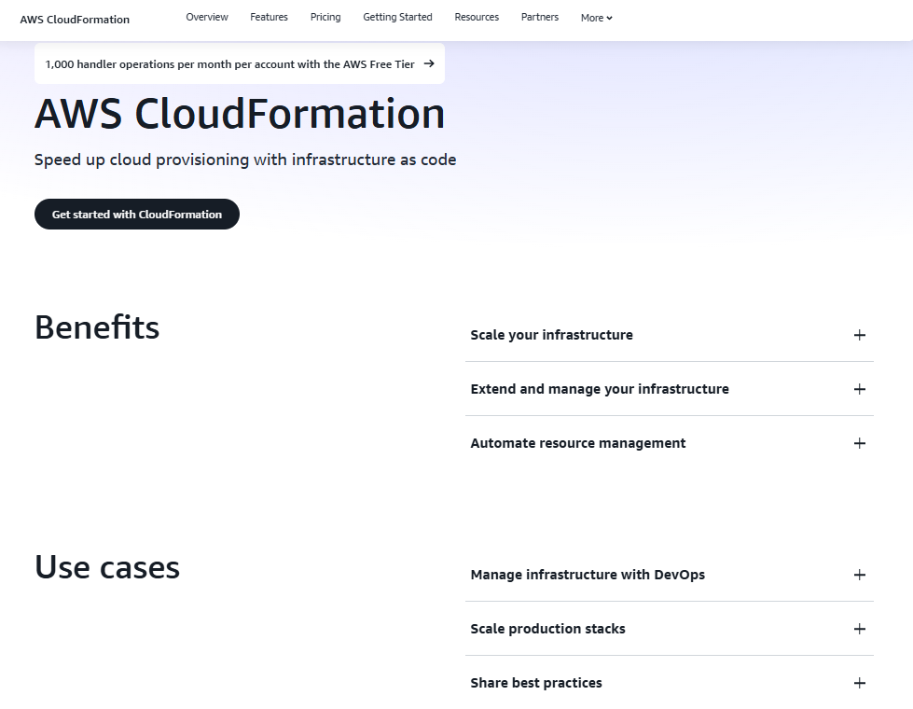Click the Benefits heading
This screenshot has width=913, height=709.
point(97,327)
